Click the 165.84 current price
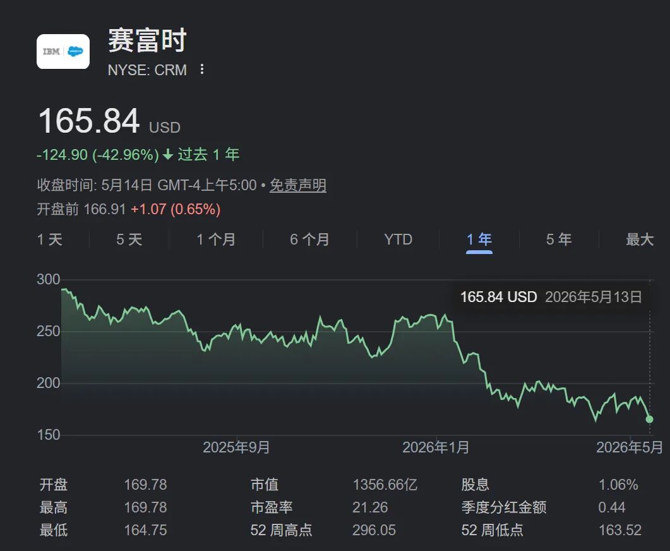670x551 pixels. (89, 121)
